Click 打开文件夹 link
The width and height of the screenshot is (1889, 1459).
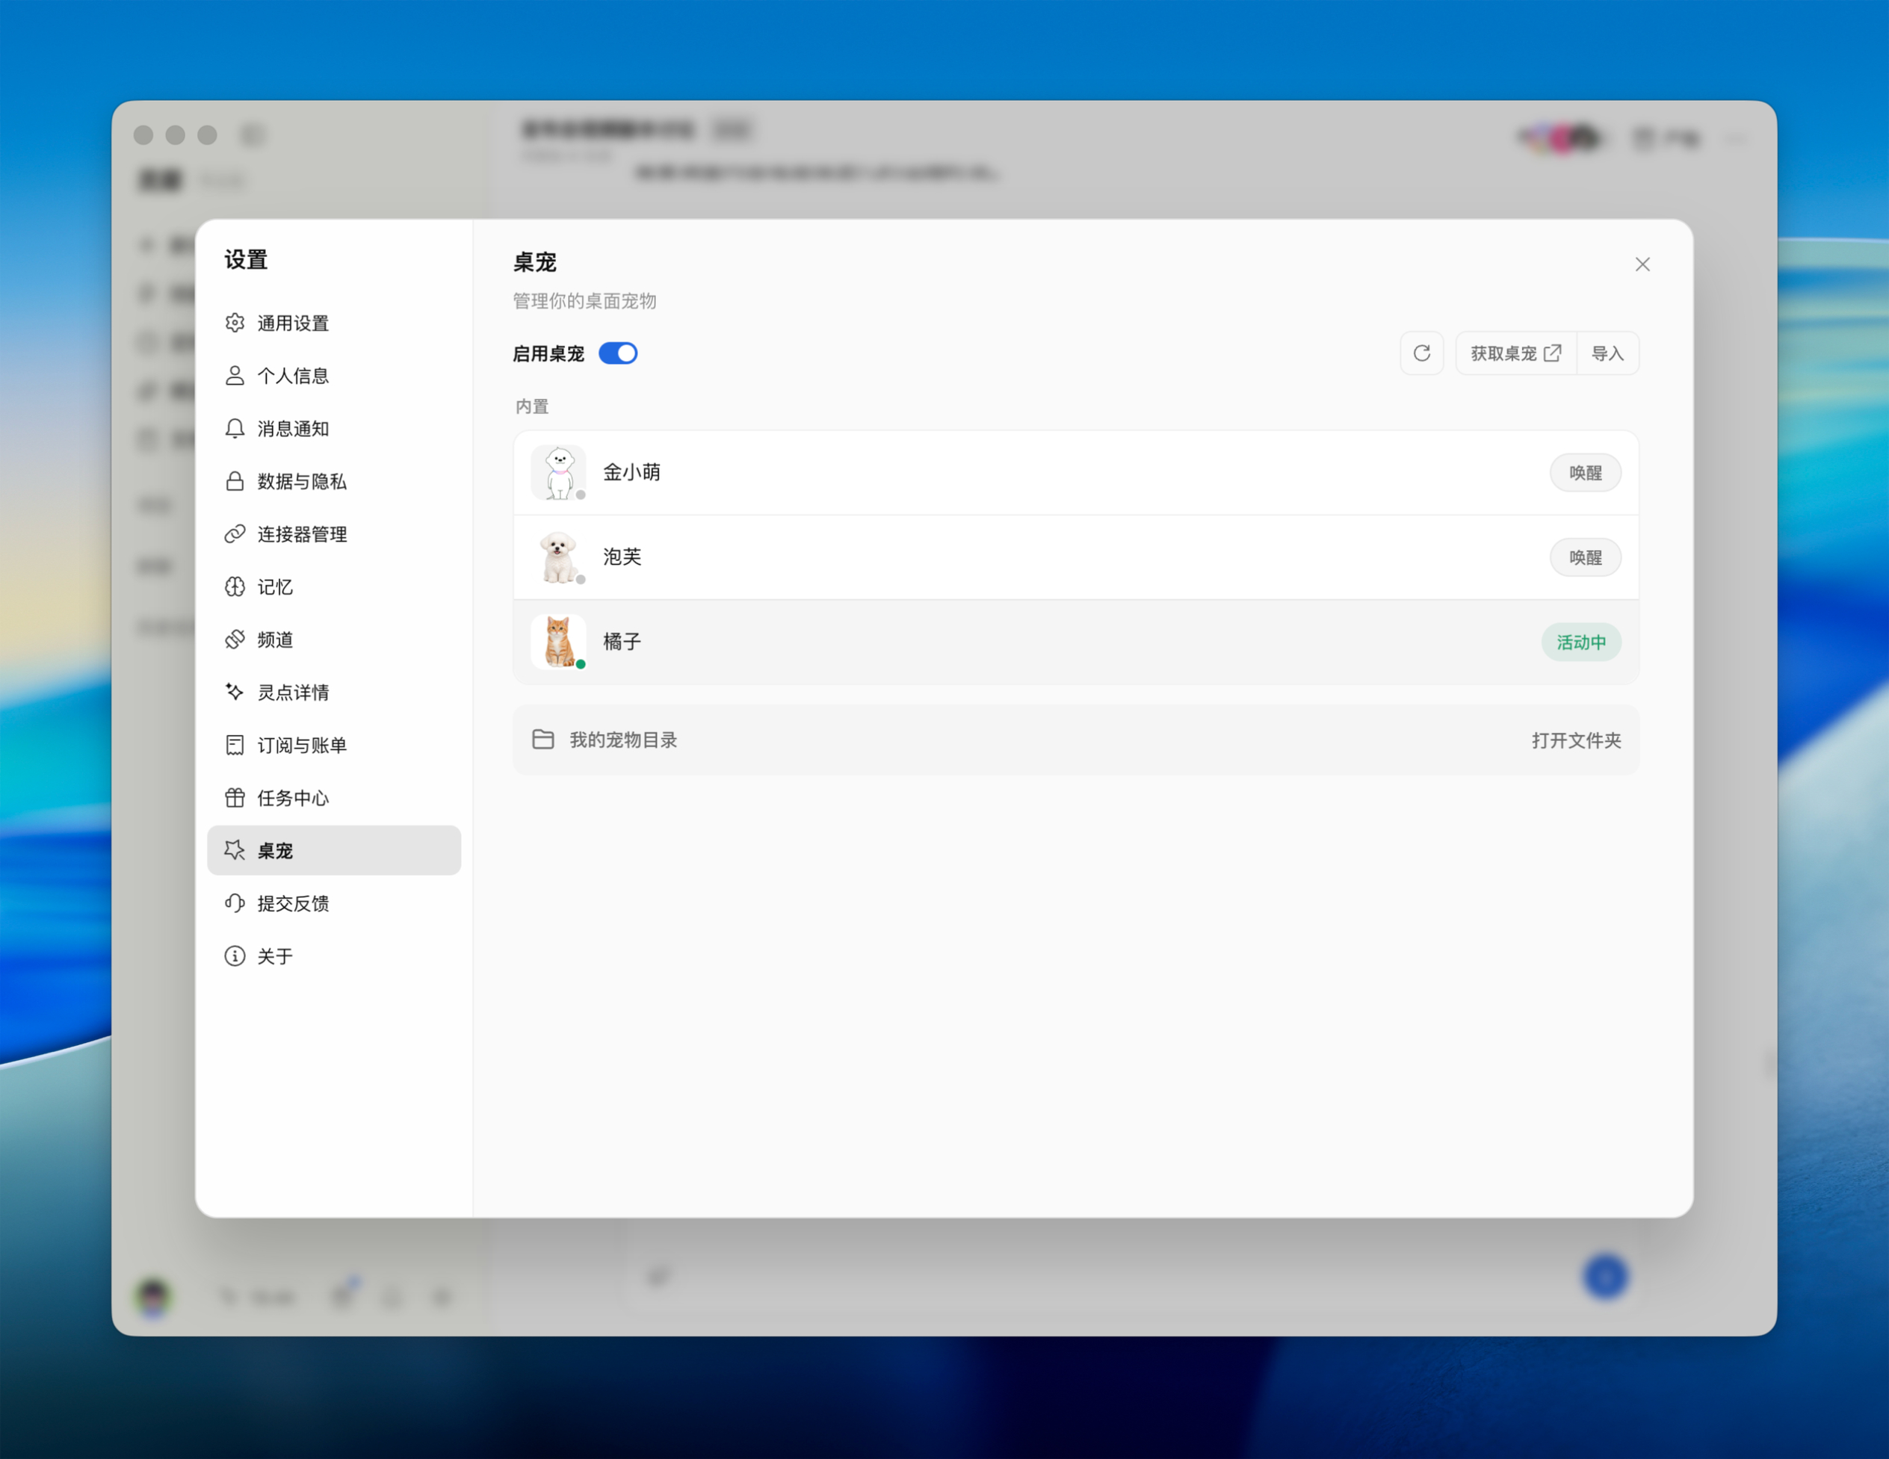1576,740
